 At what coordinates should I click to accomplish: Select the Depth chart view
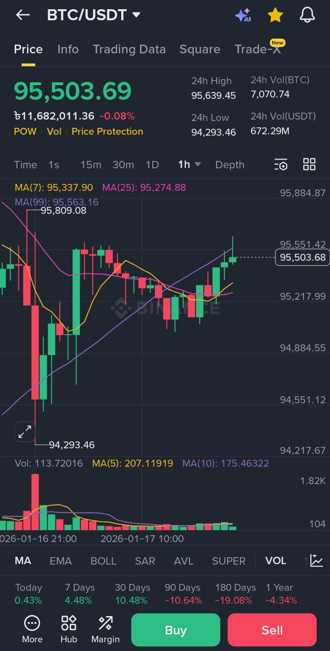tap(230, 165)
